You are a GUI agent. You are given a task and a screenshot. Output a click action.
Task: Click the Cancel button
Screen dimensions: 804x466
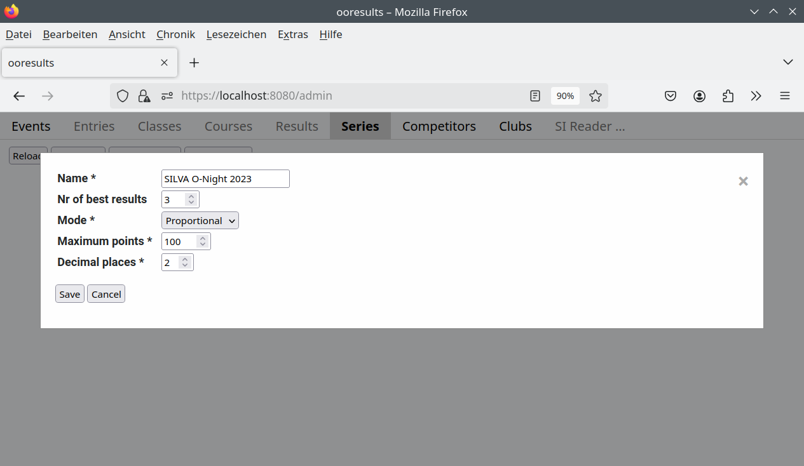(x=106, y=294)
